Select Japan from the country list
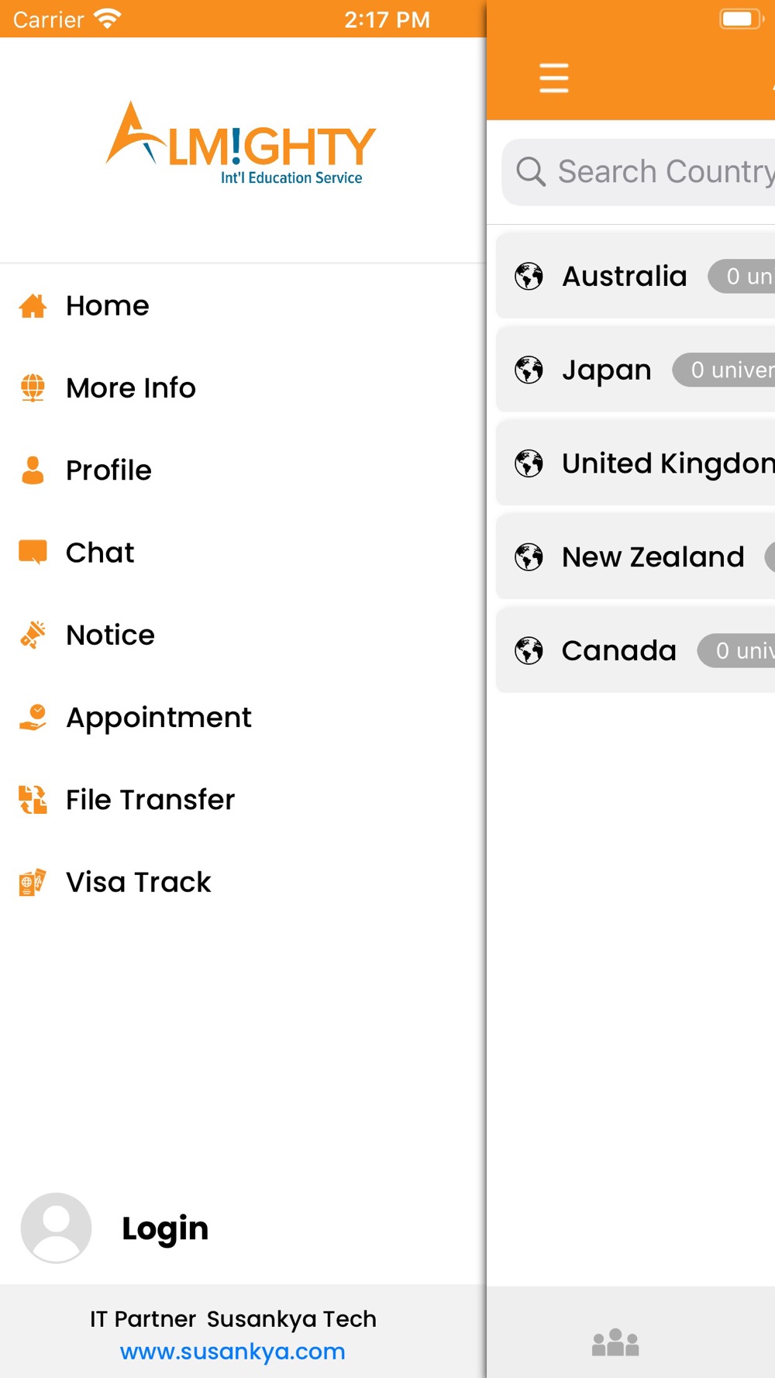 (x=635, y=370)
